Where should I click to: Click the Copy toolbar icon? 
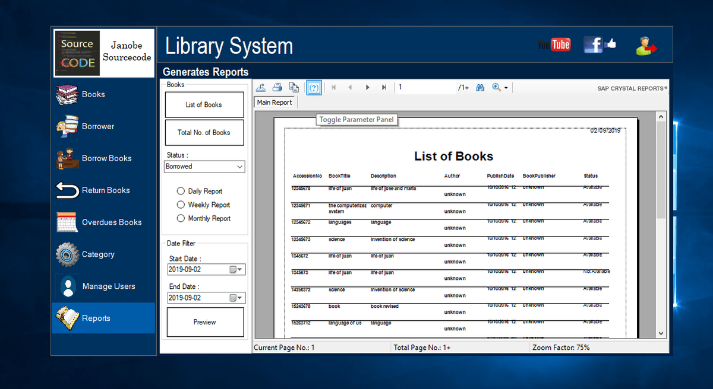(294, 87)
